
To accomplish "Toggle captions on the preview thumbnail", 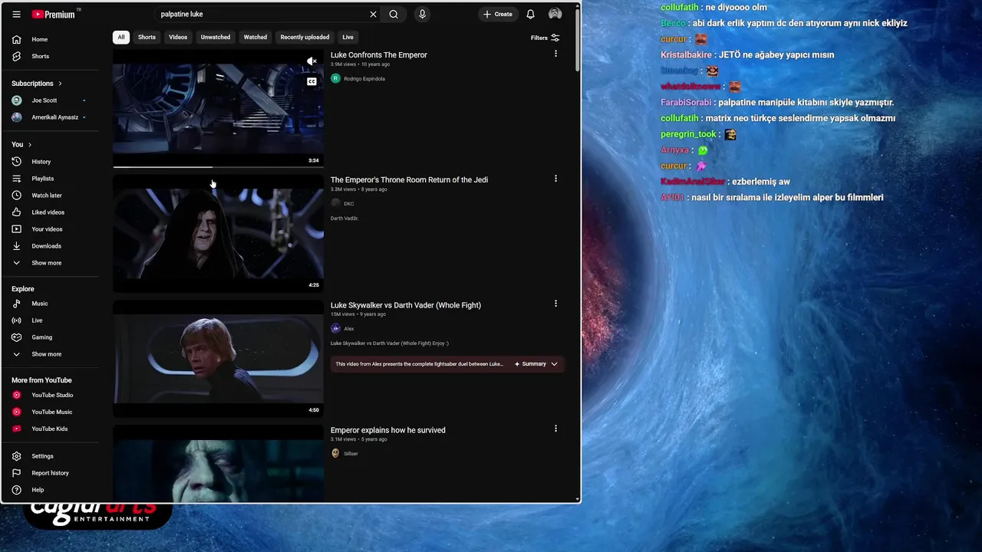I will [x=311, y=81].
